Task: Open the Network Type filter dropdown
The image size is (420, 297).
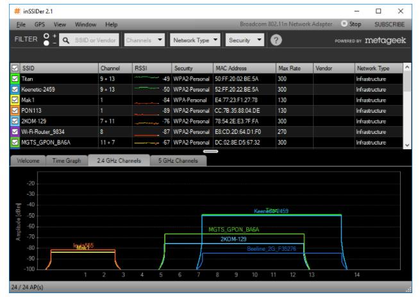Action: [x=195, y=40]
